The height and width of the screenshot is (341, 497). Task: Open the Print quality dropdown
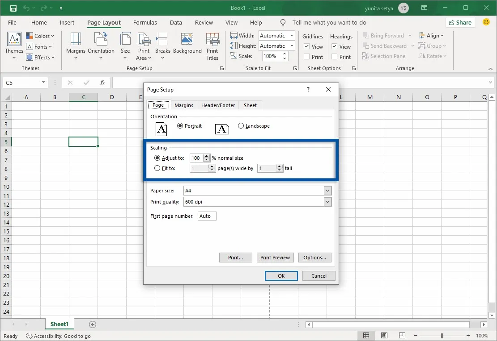click(327, 202)
